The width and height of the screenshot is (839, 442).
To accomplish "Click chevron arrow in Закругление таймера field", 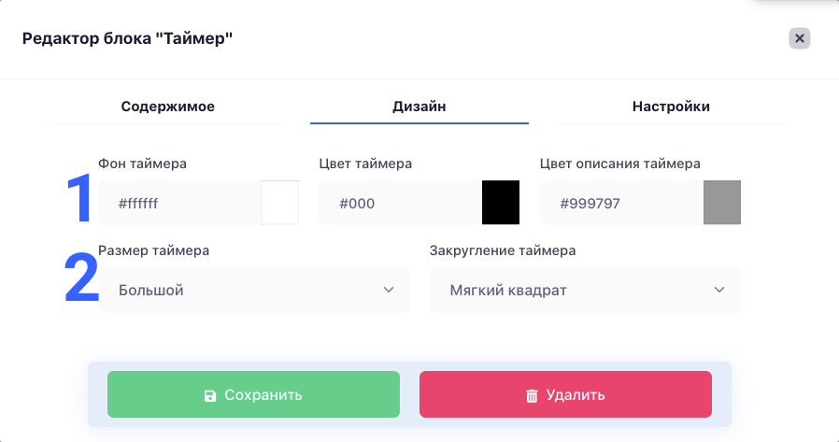I will click(719, 290).
